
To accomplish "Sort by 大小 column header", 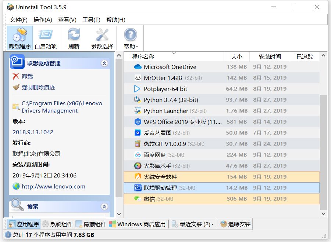I will 236,56.
